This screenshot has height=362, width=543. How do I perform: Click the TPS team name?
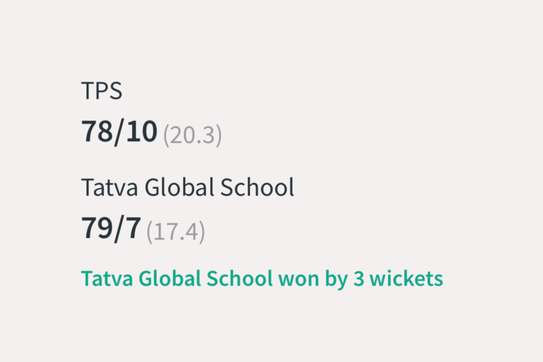pyautogui.click(x=102, y=91)
